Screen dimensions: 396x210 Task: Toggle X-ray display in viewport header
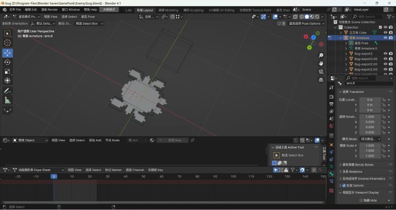tap(295, 16)
